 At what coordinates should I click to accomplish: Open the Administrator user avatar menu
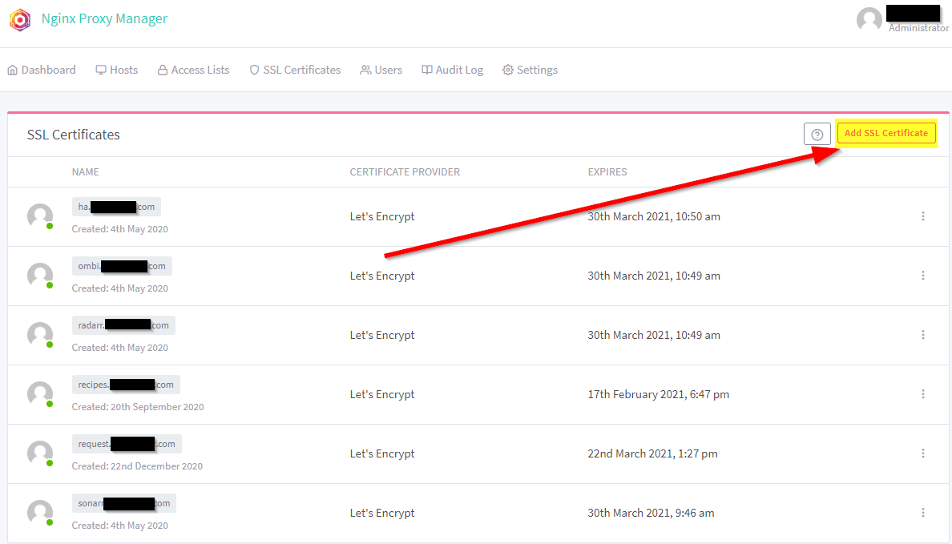[869, 19]
